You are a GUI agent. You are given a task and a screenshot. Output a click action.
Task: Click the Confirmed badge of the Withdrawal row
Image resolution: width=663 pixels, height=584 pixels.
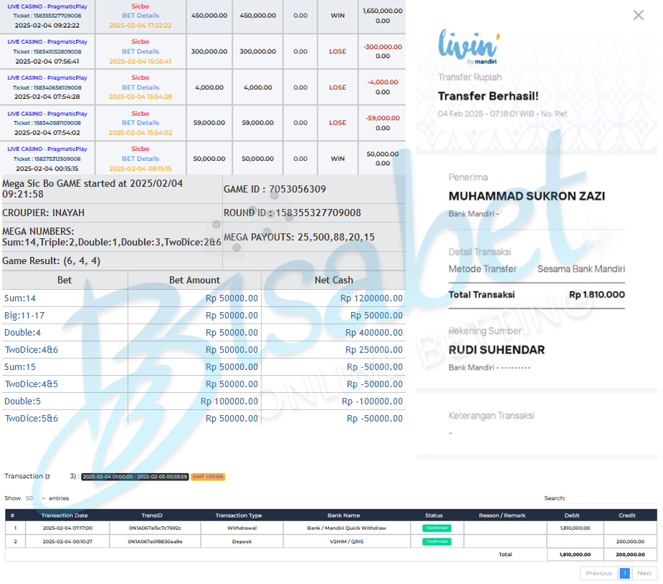click(437, 528)
